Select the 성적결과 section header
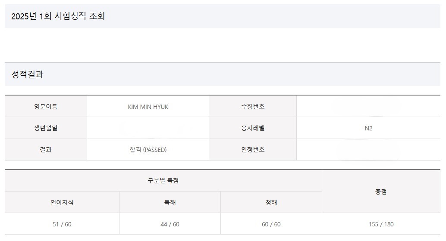 [28, 74]
